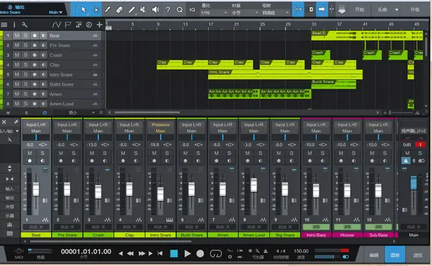Click Return to zero transport button

pyautogui.click(x=160, y=254)
